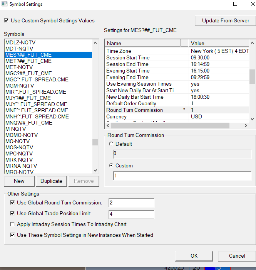Toggle Use These Symbol Settings in New Instances
This screenshot has height=270, width=256.
tap(12, 235)
